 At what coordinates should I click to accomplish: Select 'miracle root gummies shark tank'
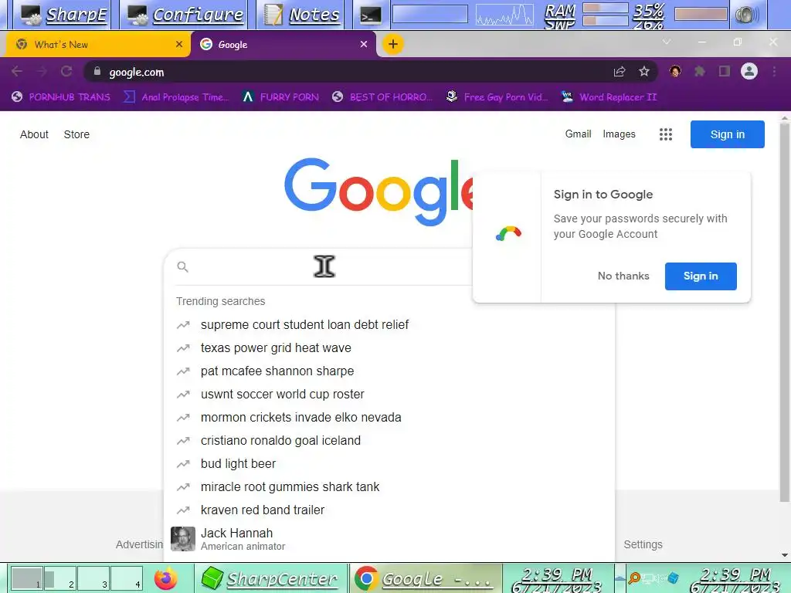tap(290, 487)
